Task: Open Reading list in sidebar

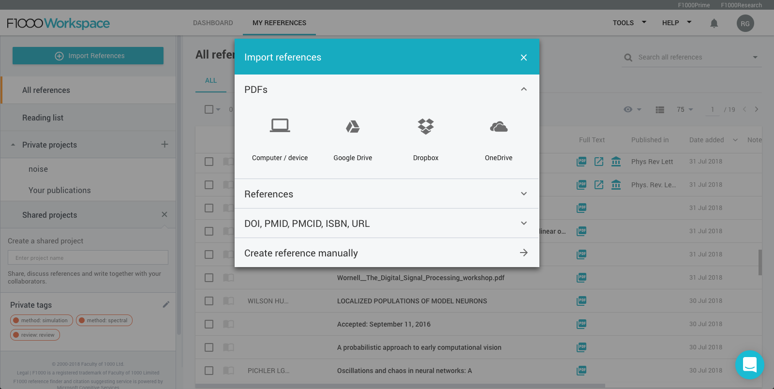Action: [88, 118]
